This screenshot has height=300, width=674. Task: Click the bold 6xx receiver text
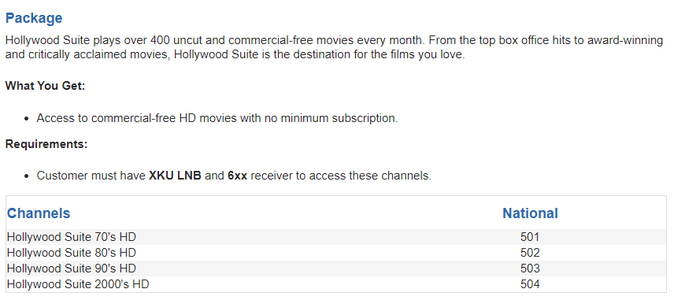coord(237,176)
